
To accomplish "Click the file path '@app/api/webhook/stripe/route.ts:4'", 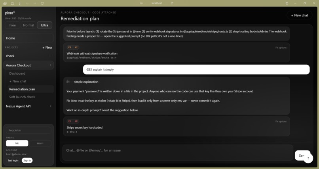I will [x=91, y=58].
